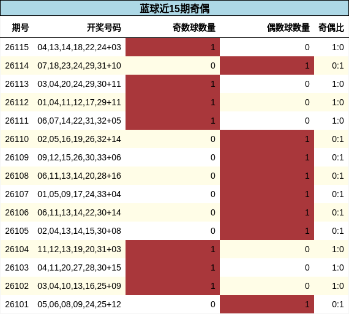This screenshot has height=314, width=349.
Task: Click red even-count cell in row 26109
Action: click(x=267, y=157)
